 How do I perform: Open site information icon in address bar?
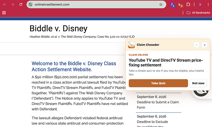point(30,5)
